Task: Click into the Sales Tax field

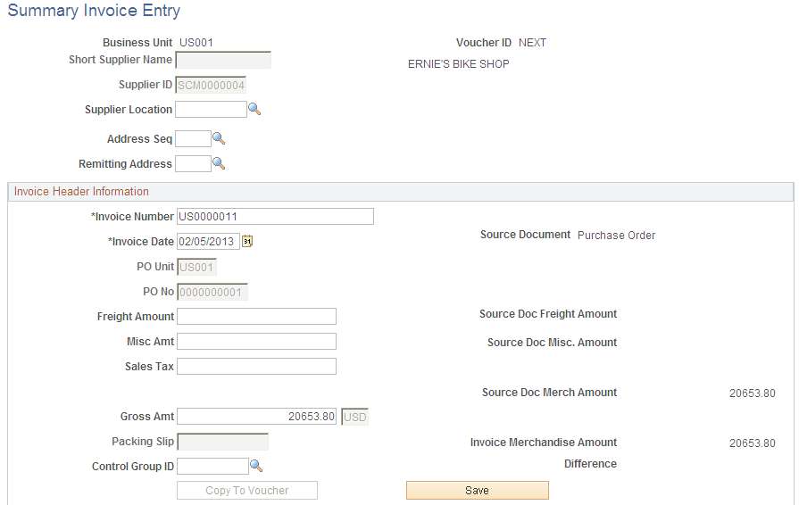Action: click(256, 366)
